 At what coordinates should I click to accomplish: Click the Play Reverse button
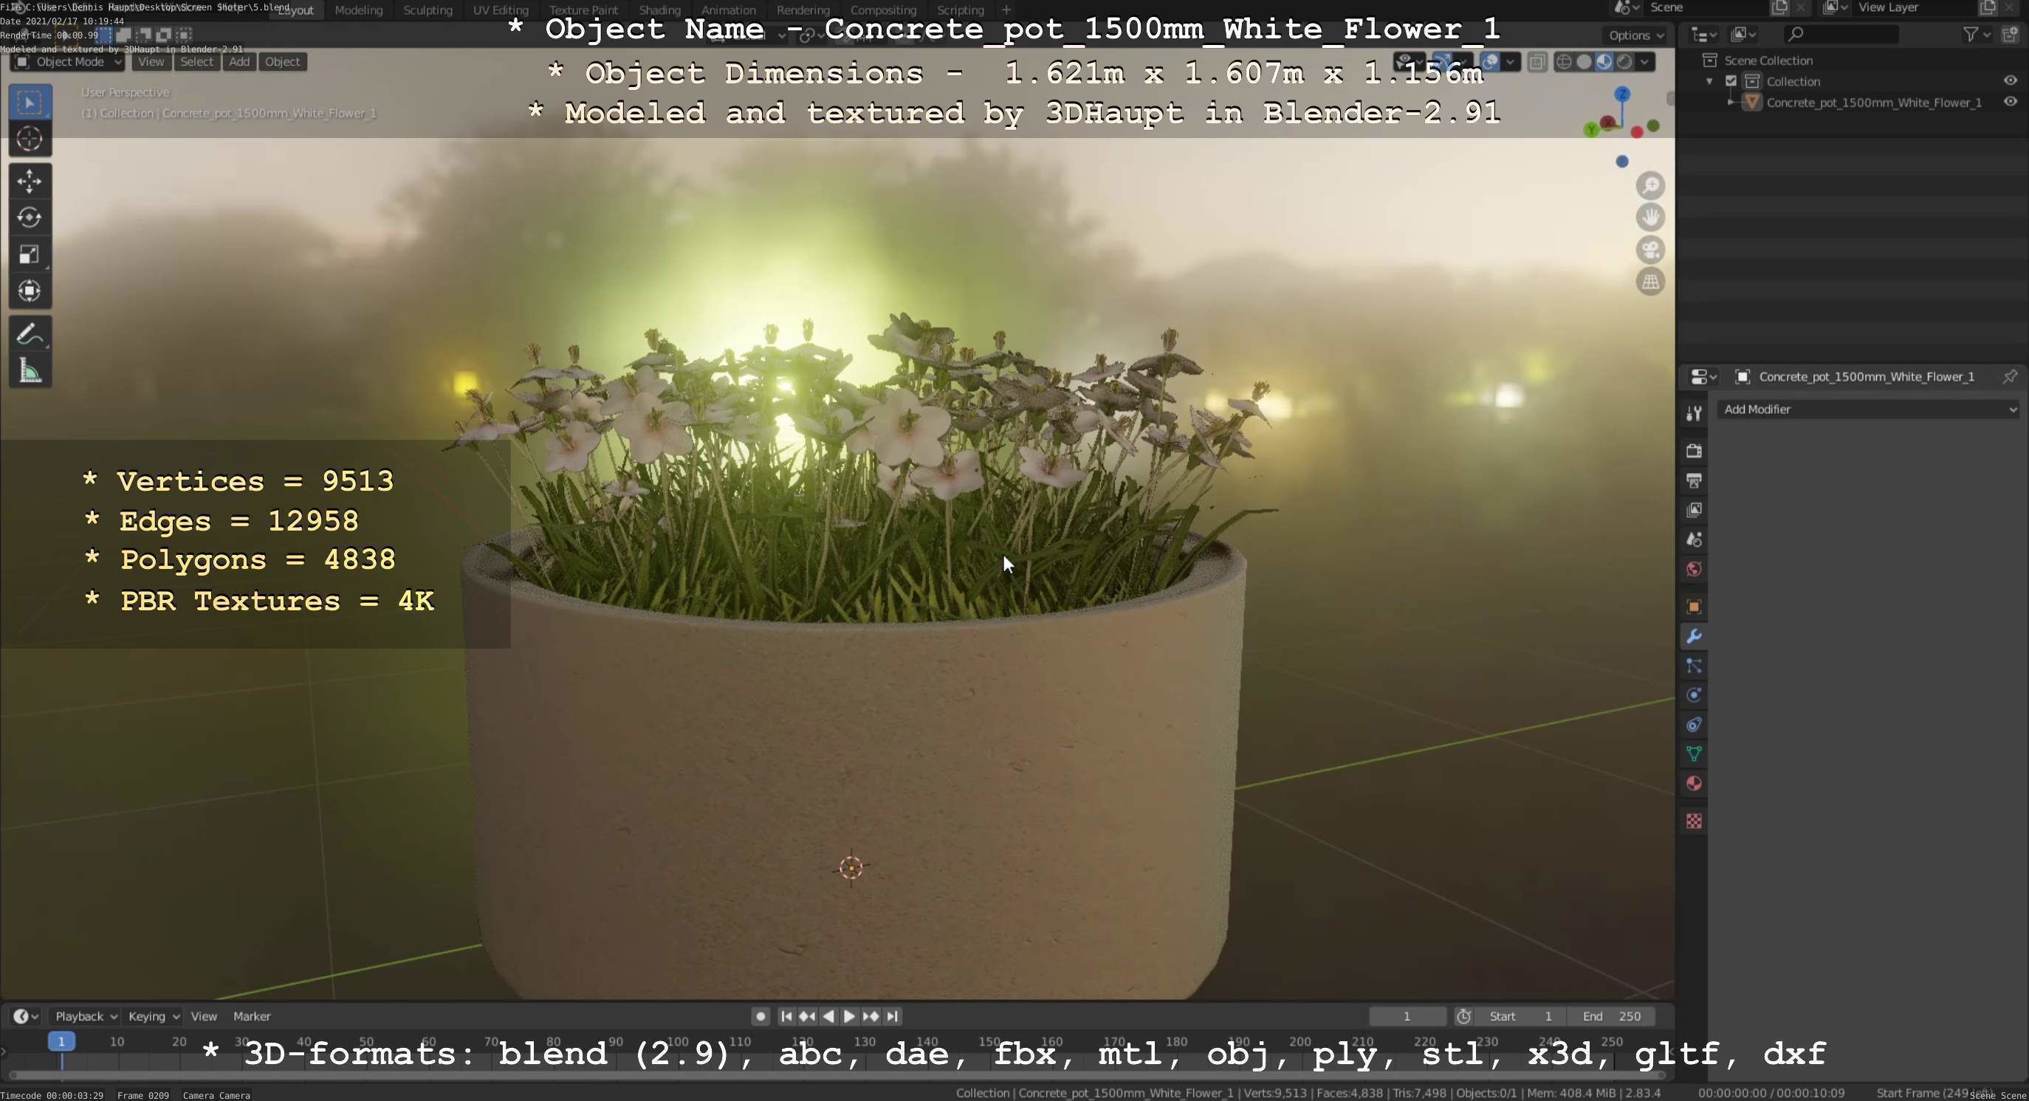(x=828, y=1017)
